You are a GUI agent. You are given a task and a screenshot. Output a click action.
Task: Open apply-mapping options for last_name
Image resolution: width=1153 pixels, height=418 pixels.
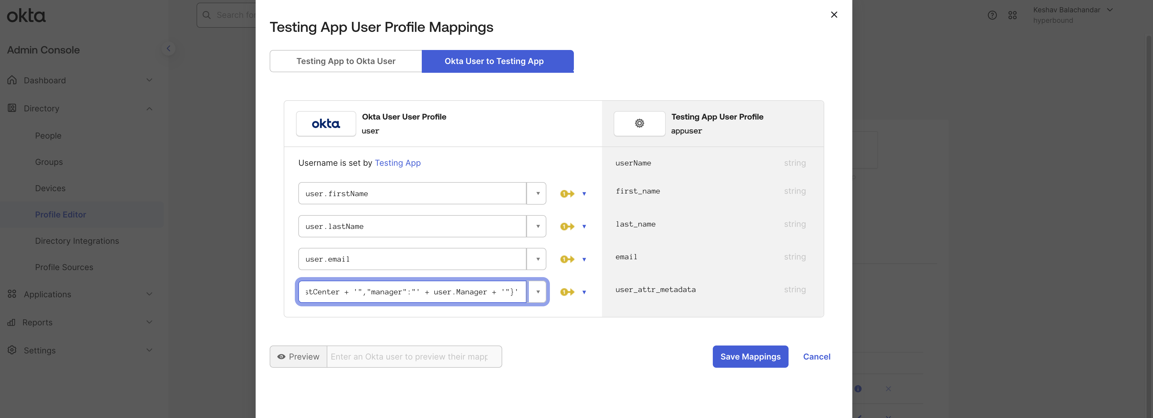pyautogui.click(x=584, y=227)
